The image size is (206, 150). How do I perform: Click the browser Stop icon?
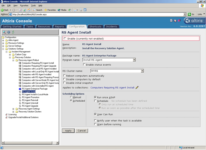pos(20,10)
